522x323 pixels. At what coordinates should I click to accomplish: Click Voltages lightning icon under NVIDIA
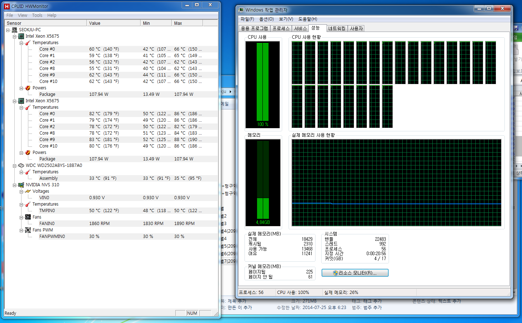28,191
